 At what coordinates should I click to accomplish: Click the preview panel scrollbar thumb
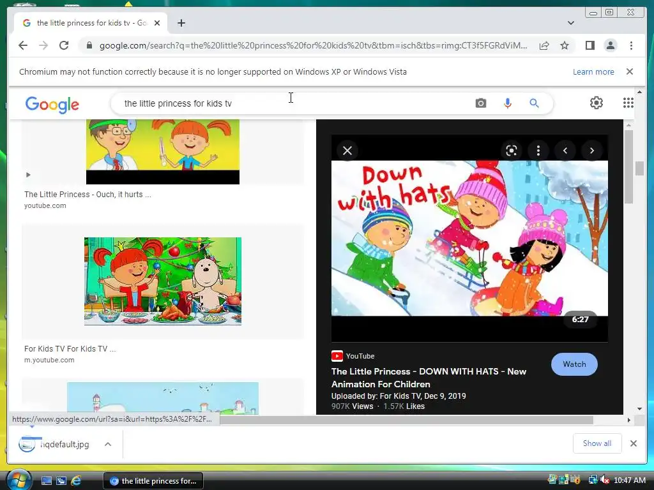[628, 167]
